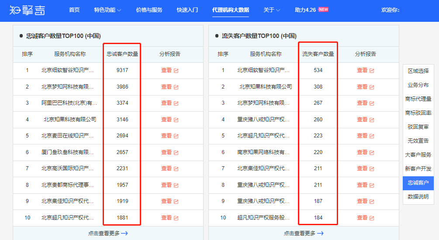
Task: Go to 快速入门 page
Action: point(187,10)
